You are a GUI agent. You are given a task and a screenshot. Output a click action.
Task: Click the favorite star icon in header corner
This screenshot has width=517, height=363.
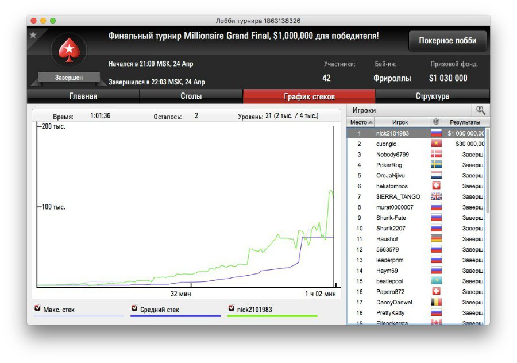(x=33, y=34)
